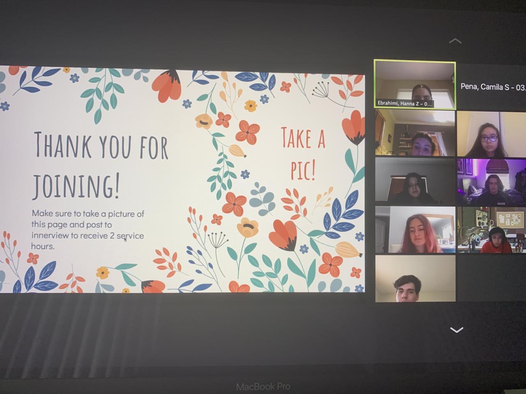The image size is (526, 394).
Task: Click the "Thank you for joining!" slide heading
Action: pyautogui.click(x=100, y=165)
